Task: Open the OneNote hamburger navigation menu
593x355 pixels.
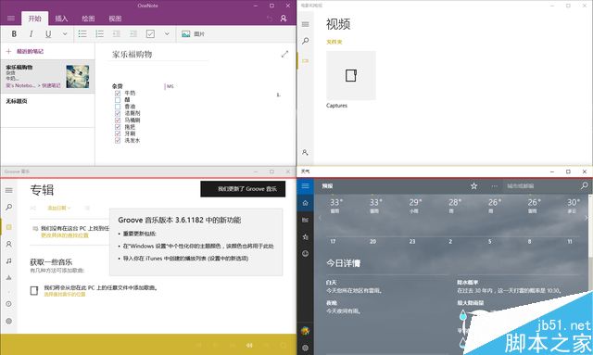Action: coord(11,19)
